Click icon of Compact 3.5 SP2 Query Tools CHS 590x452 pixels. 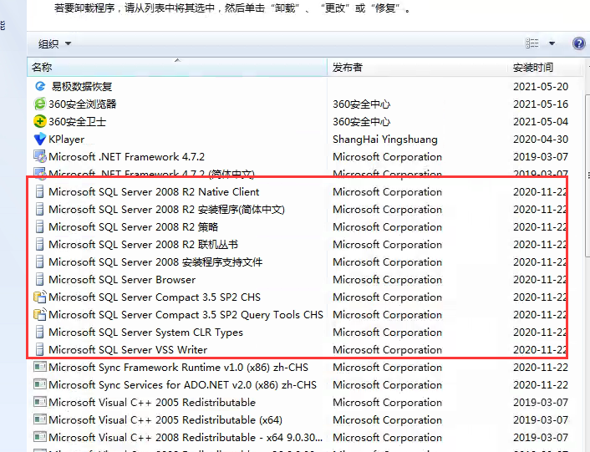point(40,314)
